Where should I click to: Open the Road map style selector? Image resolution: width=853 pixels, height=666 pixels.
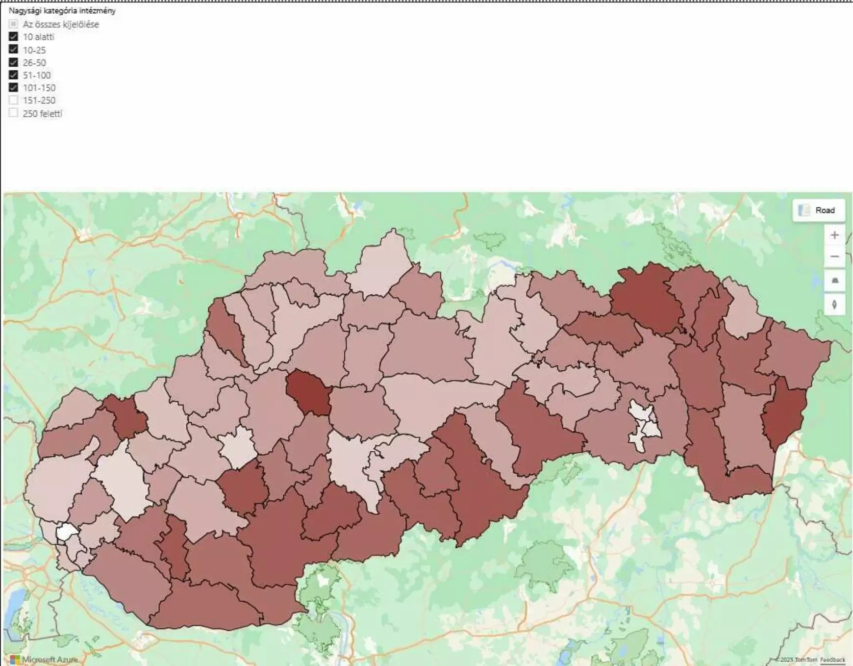click(x=819, y=210)
